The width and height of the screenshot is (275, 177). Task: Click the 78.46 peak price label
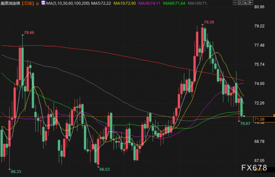[29, 33]
